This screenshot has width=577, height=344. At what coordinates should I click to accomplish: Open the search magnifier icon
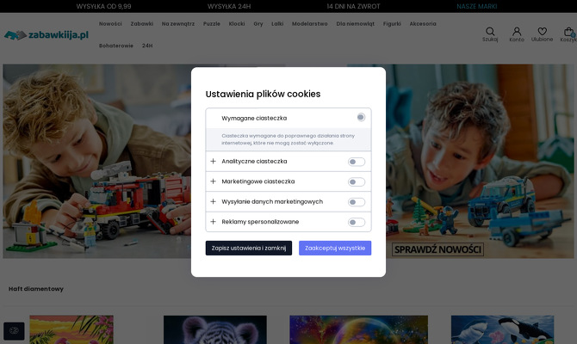(x=490, y=32)
